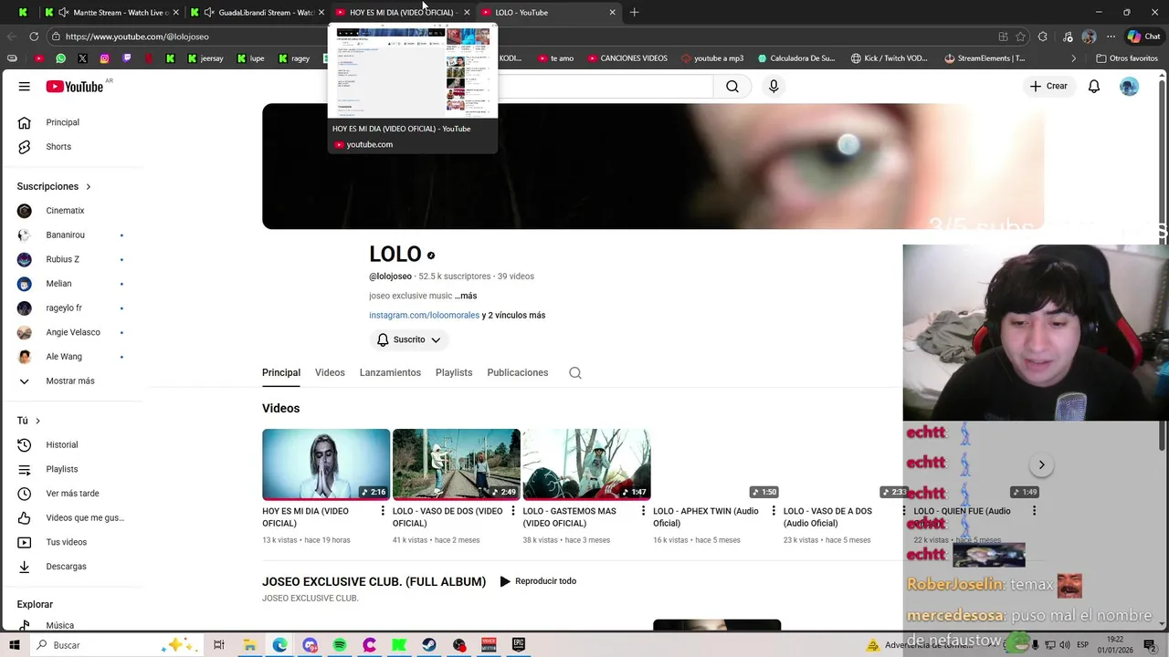Show more bookmarks overflow chevron
Image resolution: width=1169 pixels, height=657 pixels.
pos(1074,58)
